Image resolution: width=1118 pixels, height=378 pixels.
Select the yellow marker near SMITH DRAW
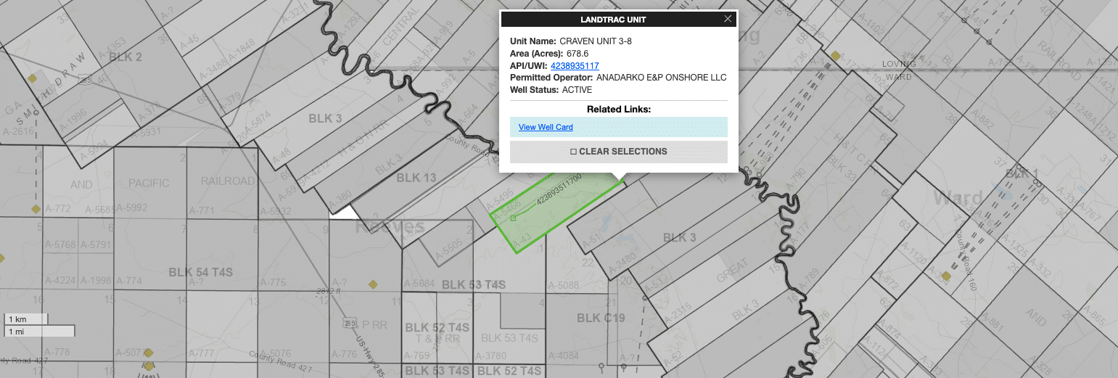(x=32, y=78)
